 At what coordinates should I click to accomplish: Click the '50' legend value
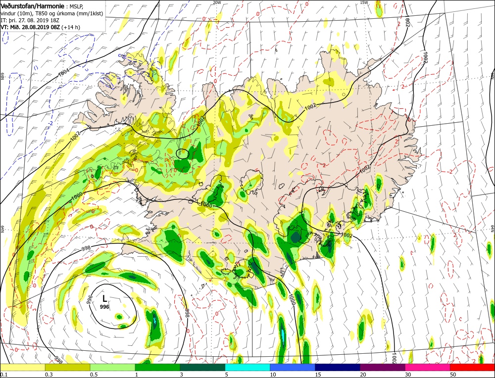[453, 375]
